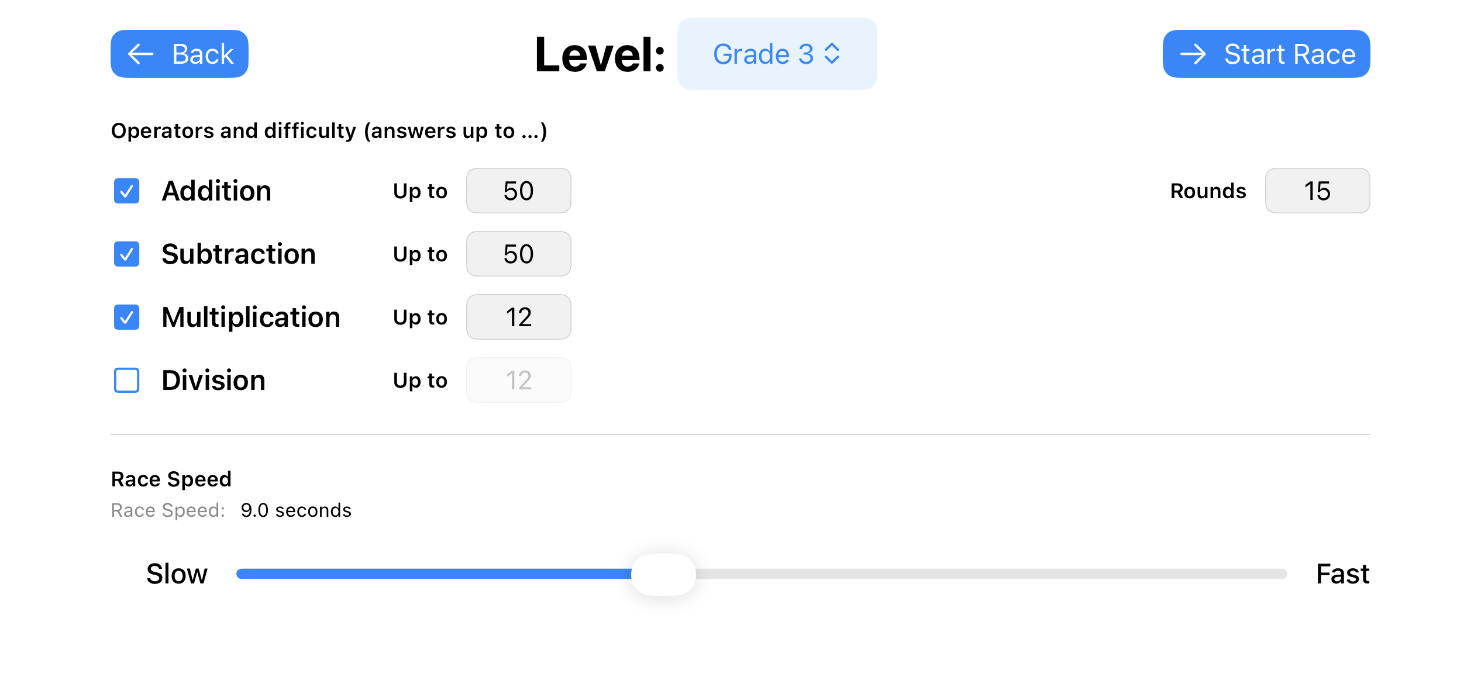The height and width of the screenshot is (684, 1481).
Task: Enable the Division operator
Action: 126,380
